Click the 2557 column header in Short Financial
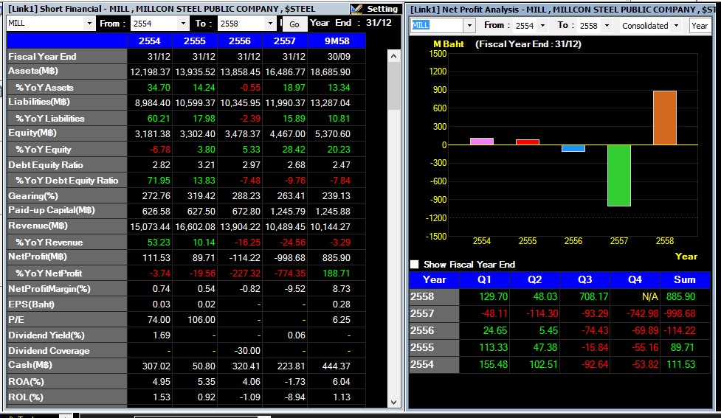 click(x=285, y=41)
